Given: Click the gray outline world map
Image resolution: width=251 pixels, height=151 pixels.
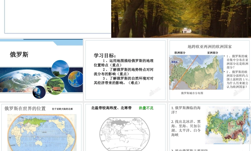Looking at the screenshot, I should pyautogui.click(x=125, y=133).
